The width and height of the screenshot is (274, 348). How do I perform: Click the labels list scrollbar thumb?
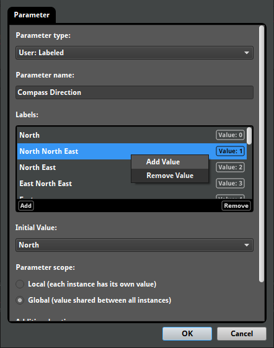250,136
